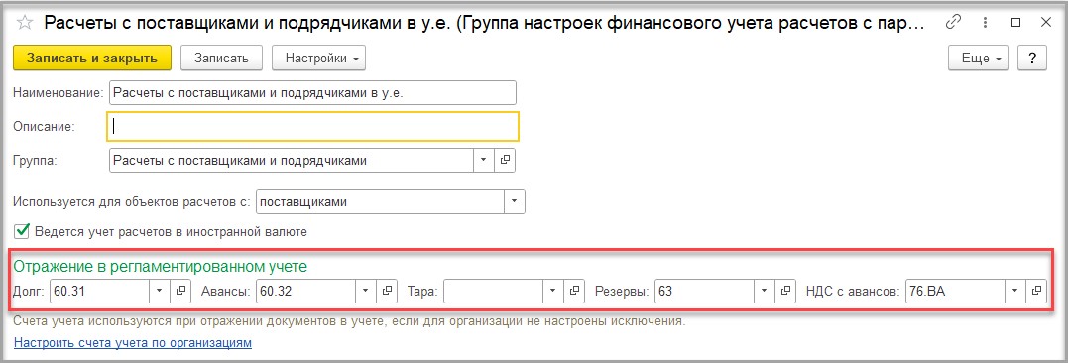Maximize the form window

pyautogui.click(x=1016, y=23)
